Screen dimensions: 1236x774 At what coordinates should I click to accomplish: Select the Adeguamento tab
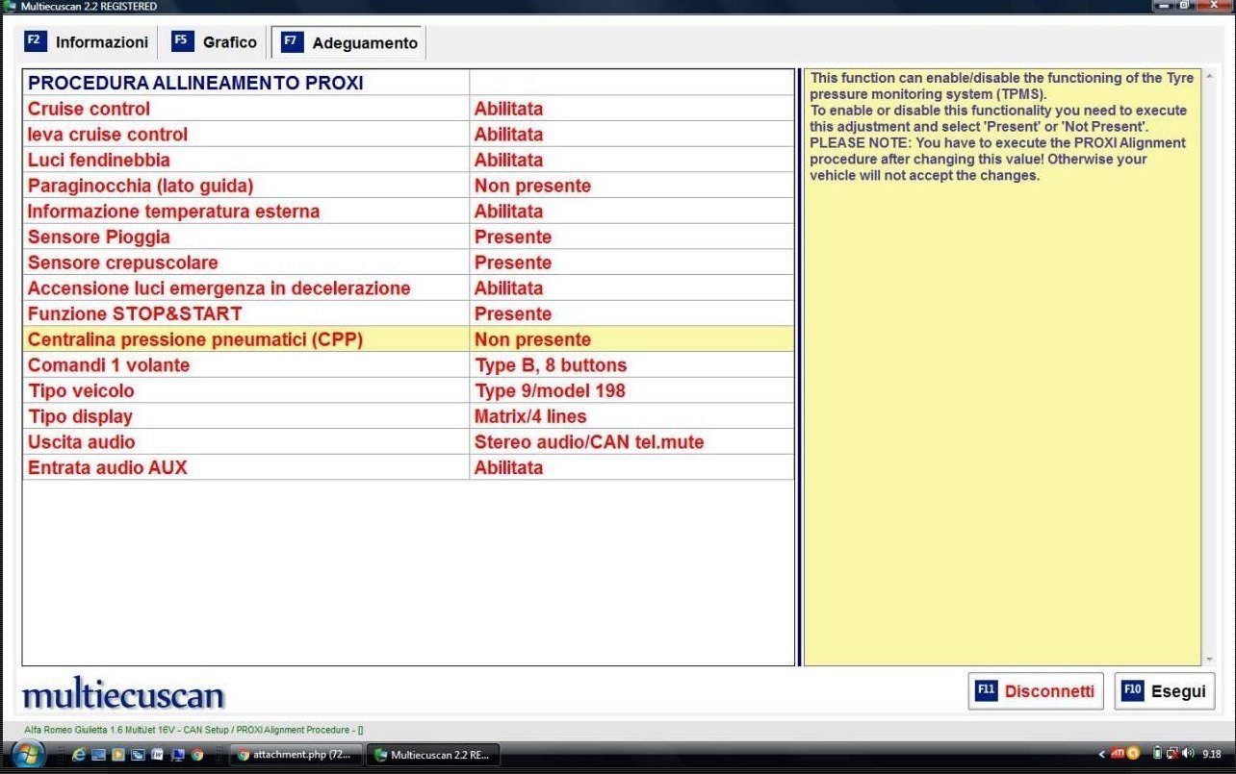(350, 43)
